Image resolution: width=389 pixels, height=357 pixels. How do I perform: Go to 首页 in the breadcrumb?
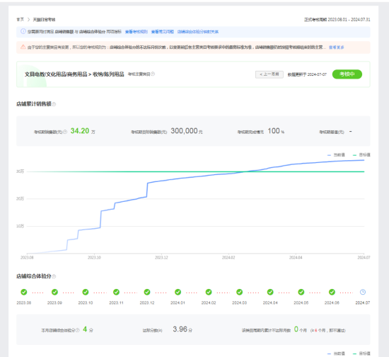click(21, 19)
